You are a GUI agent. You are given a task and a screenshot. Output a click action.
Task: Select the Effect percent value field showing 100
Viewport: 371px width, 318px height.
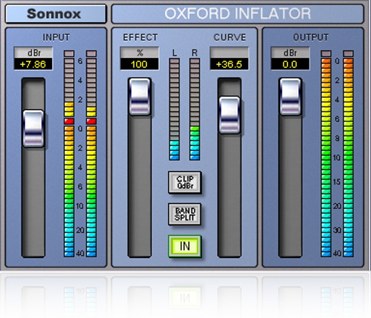coord(139,64)
